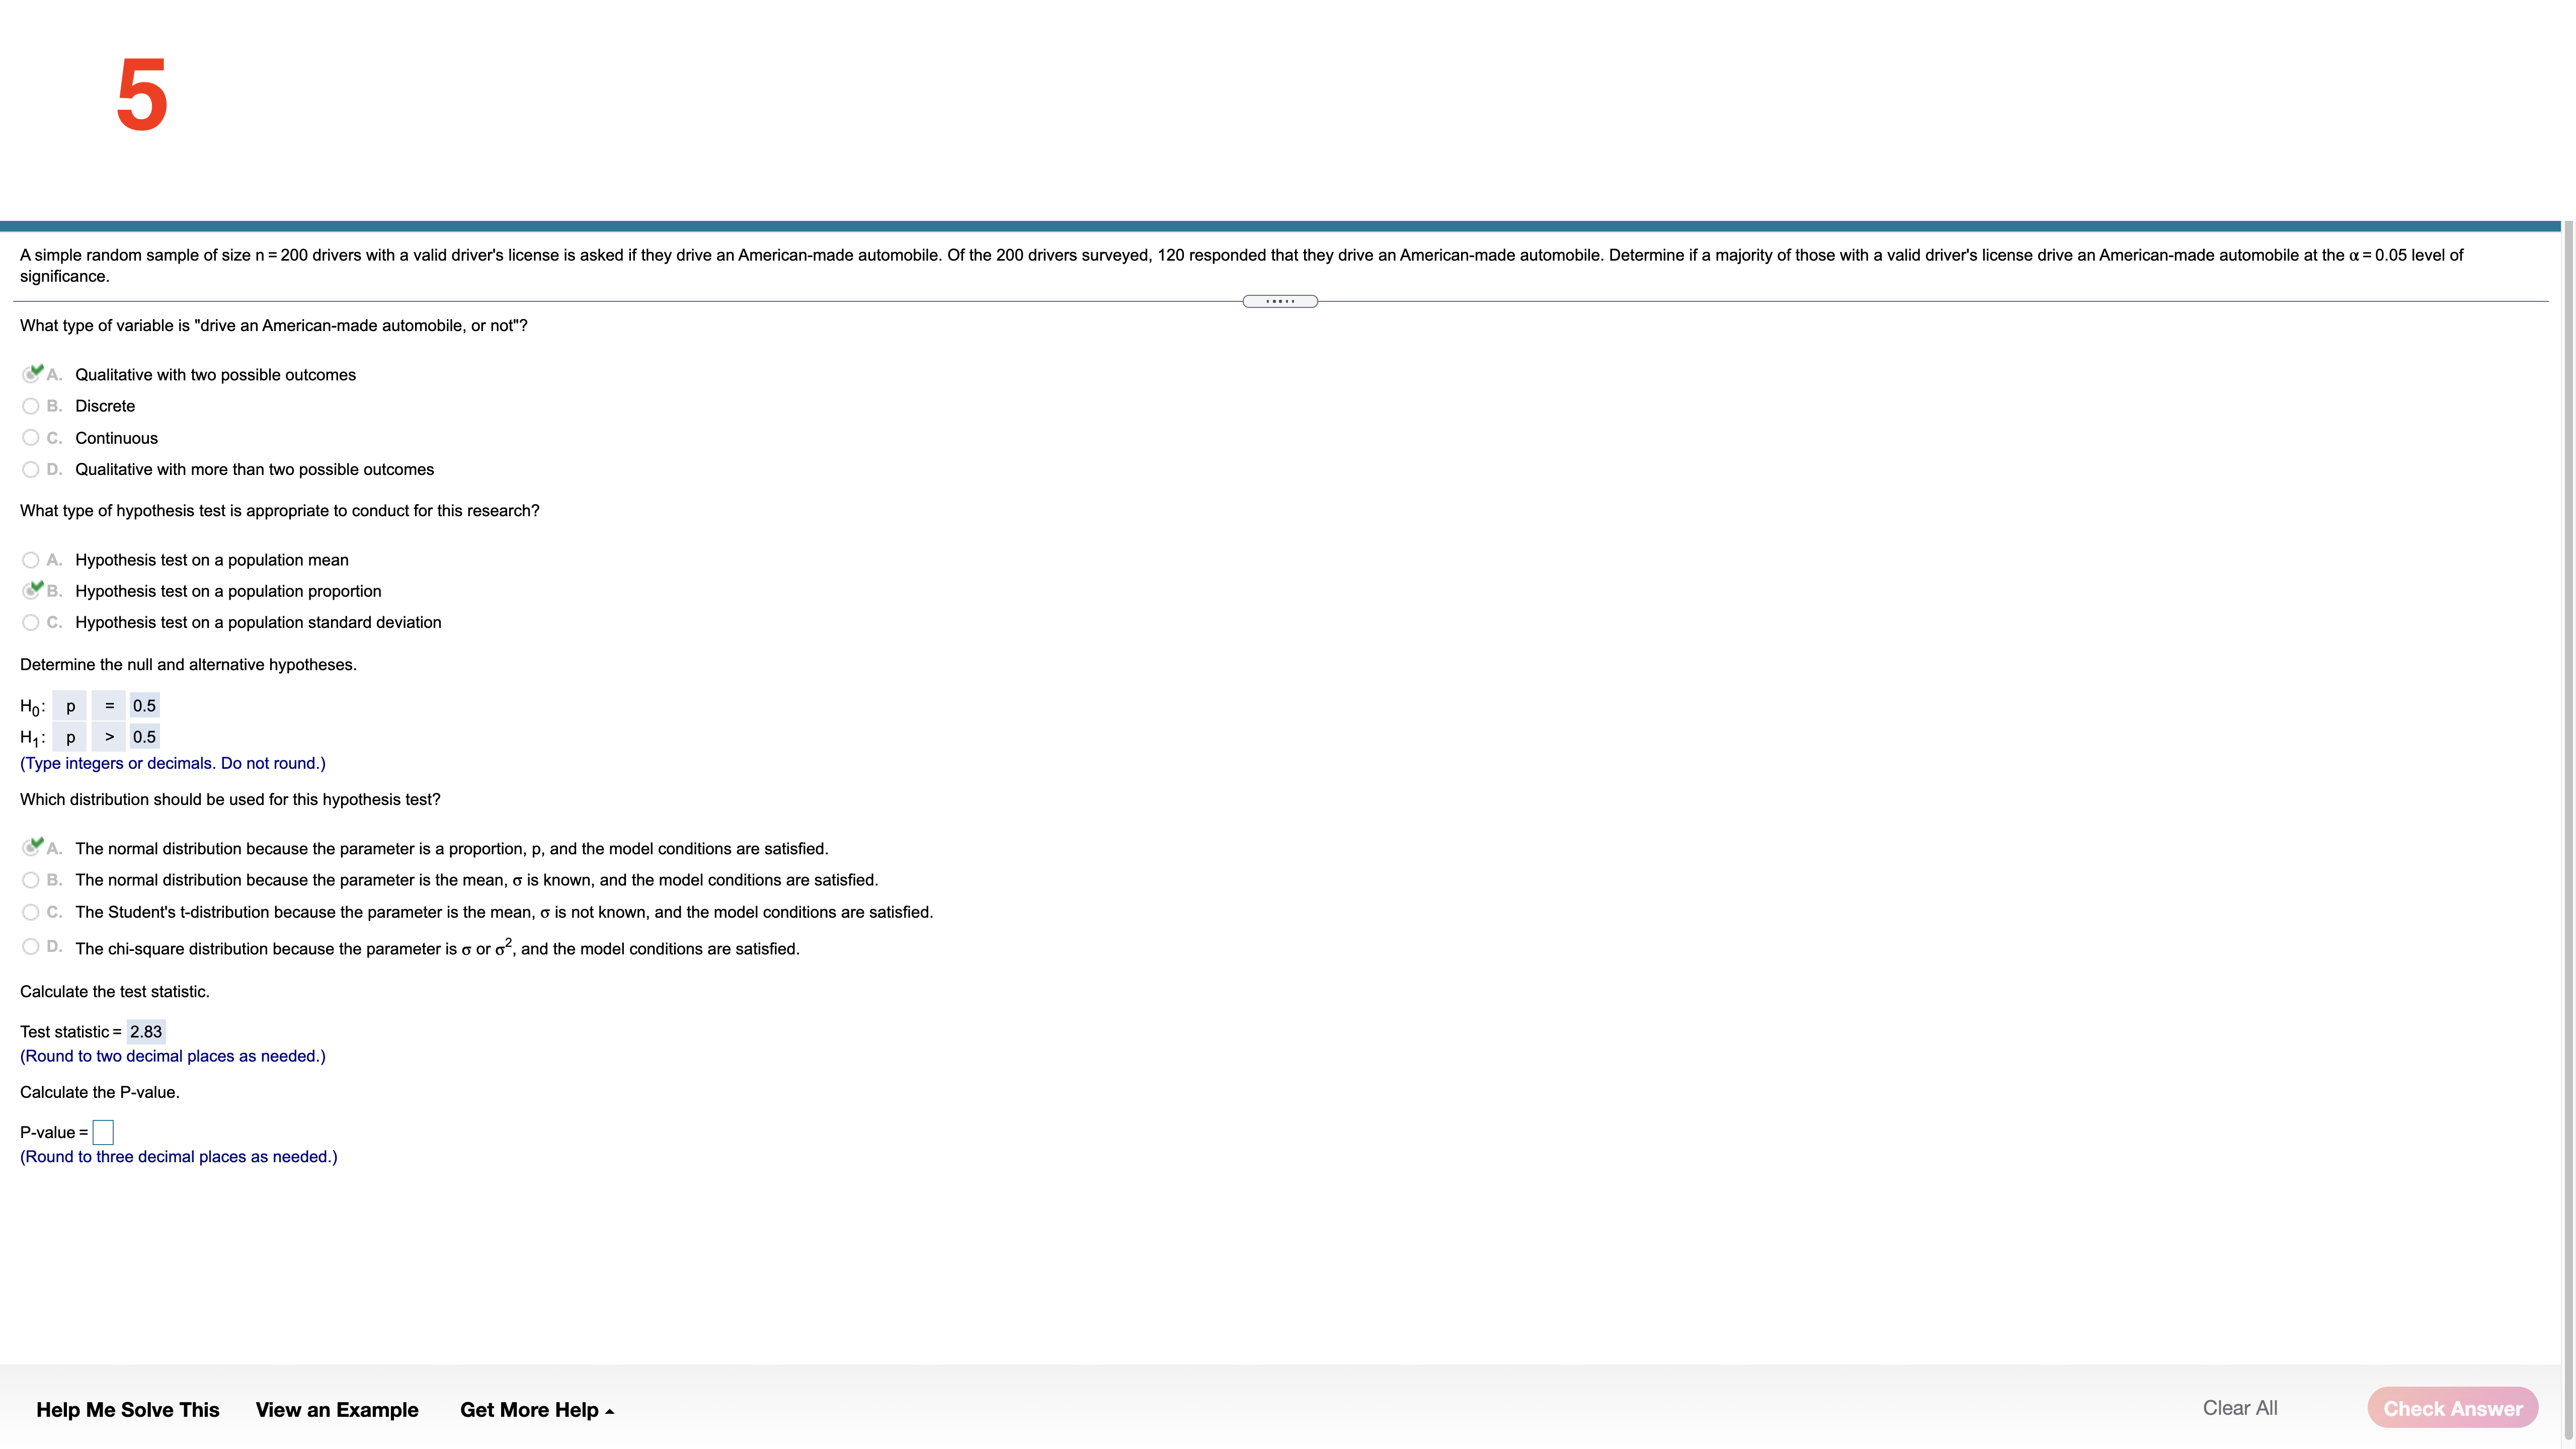Click the P-value input box
Image resolution: width=2576 pixels, height=1449 pixels.
click(103, 1132)
